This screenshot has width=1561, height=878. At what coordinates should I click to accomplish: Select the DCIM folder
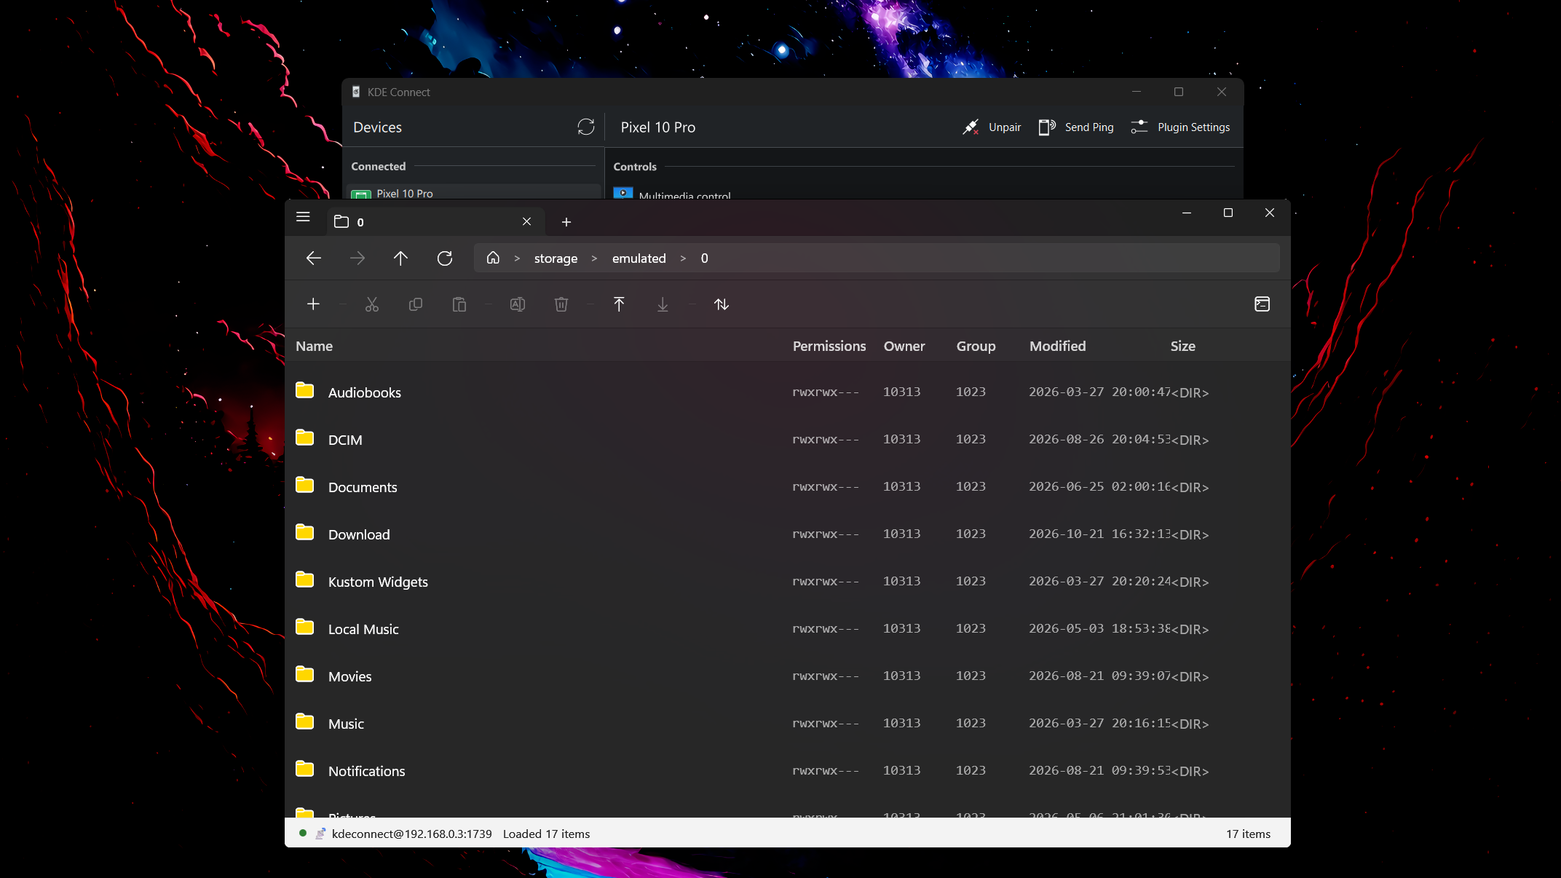coord(788,440)
